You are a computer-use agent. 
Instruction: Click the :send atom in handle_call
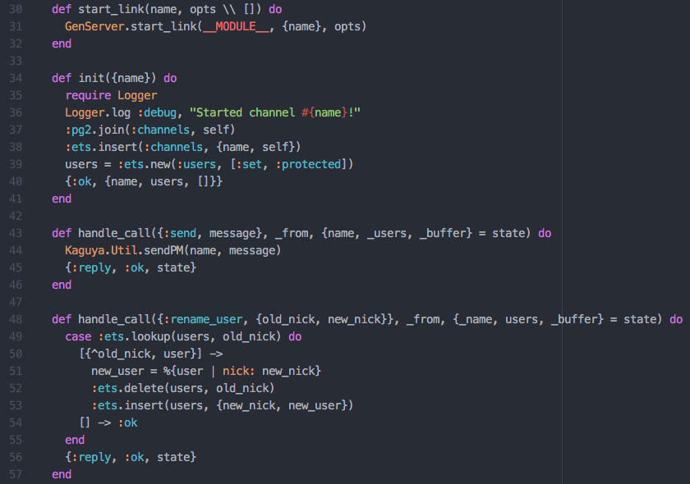tap(180, 233)
